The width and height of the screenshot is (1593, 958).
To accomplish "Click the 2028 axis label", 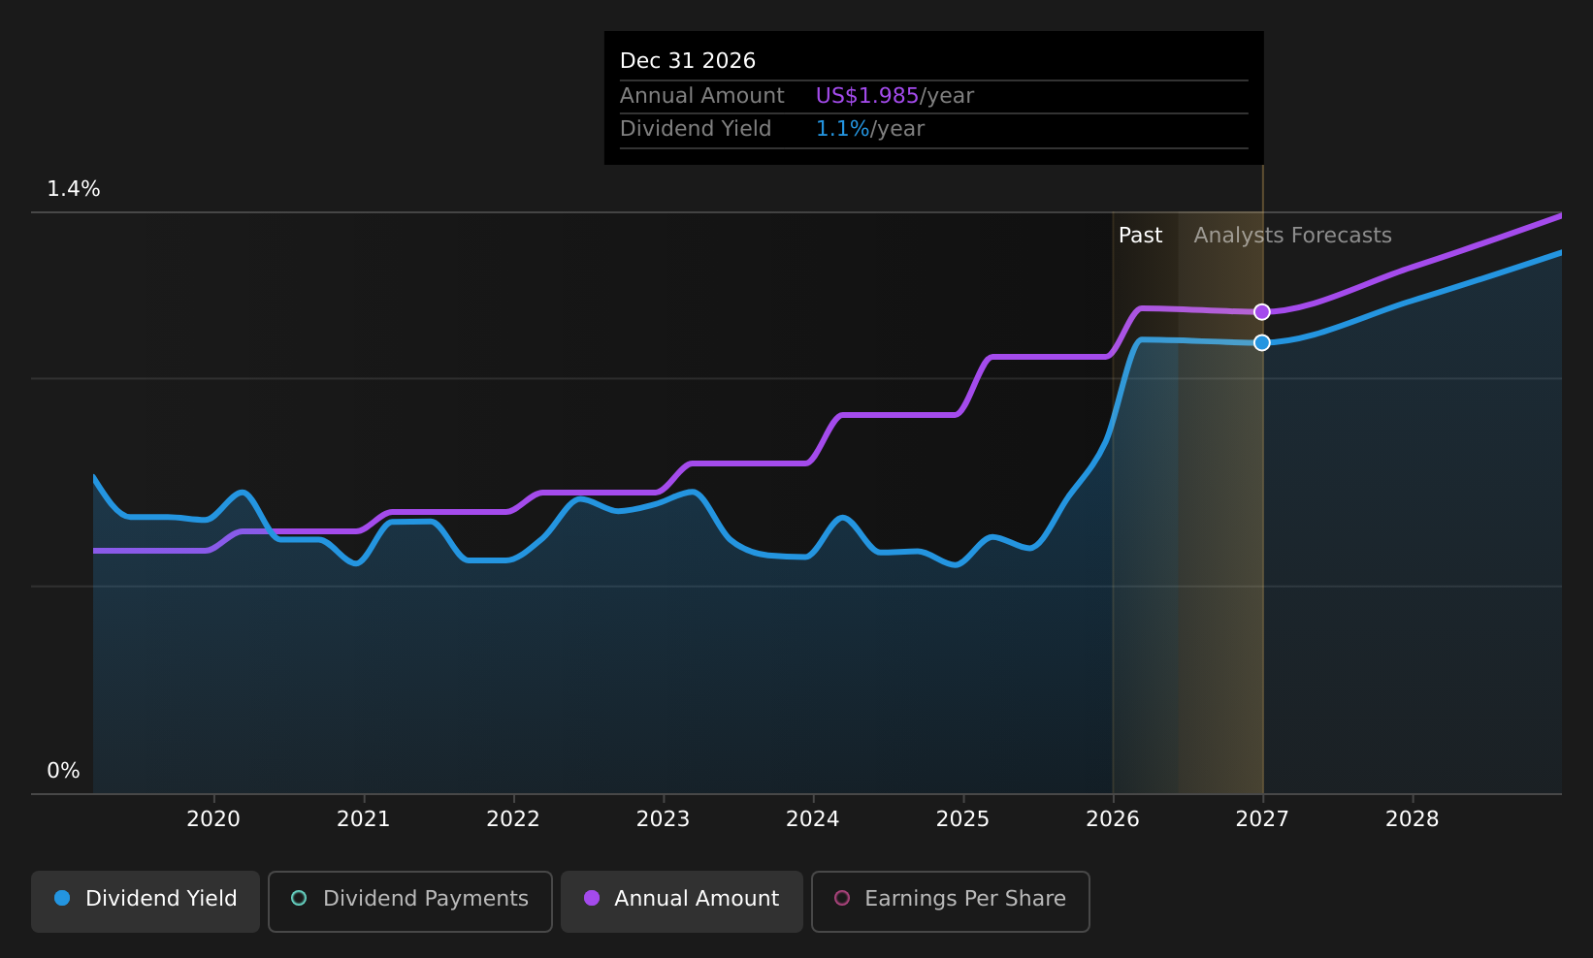I will click(x=1413, y=819).
